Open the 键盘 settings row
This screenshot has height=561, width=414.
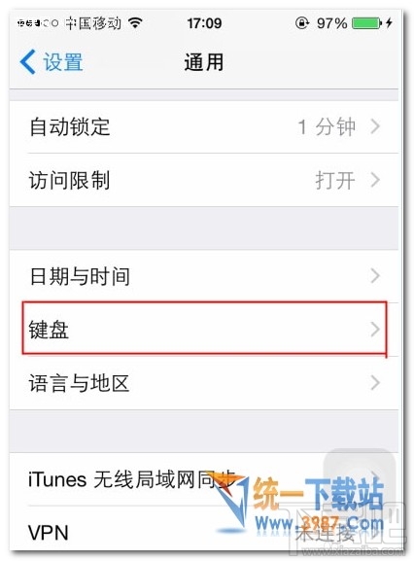pyautogui.click(x=204, y=329)
